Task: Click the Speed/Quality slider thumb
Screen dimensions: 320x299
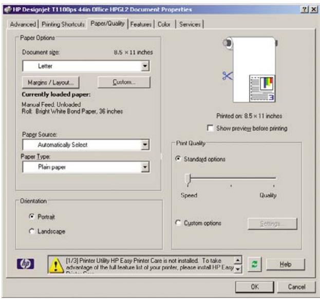Action: [188, 180]
